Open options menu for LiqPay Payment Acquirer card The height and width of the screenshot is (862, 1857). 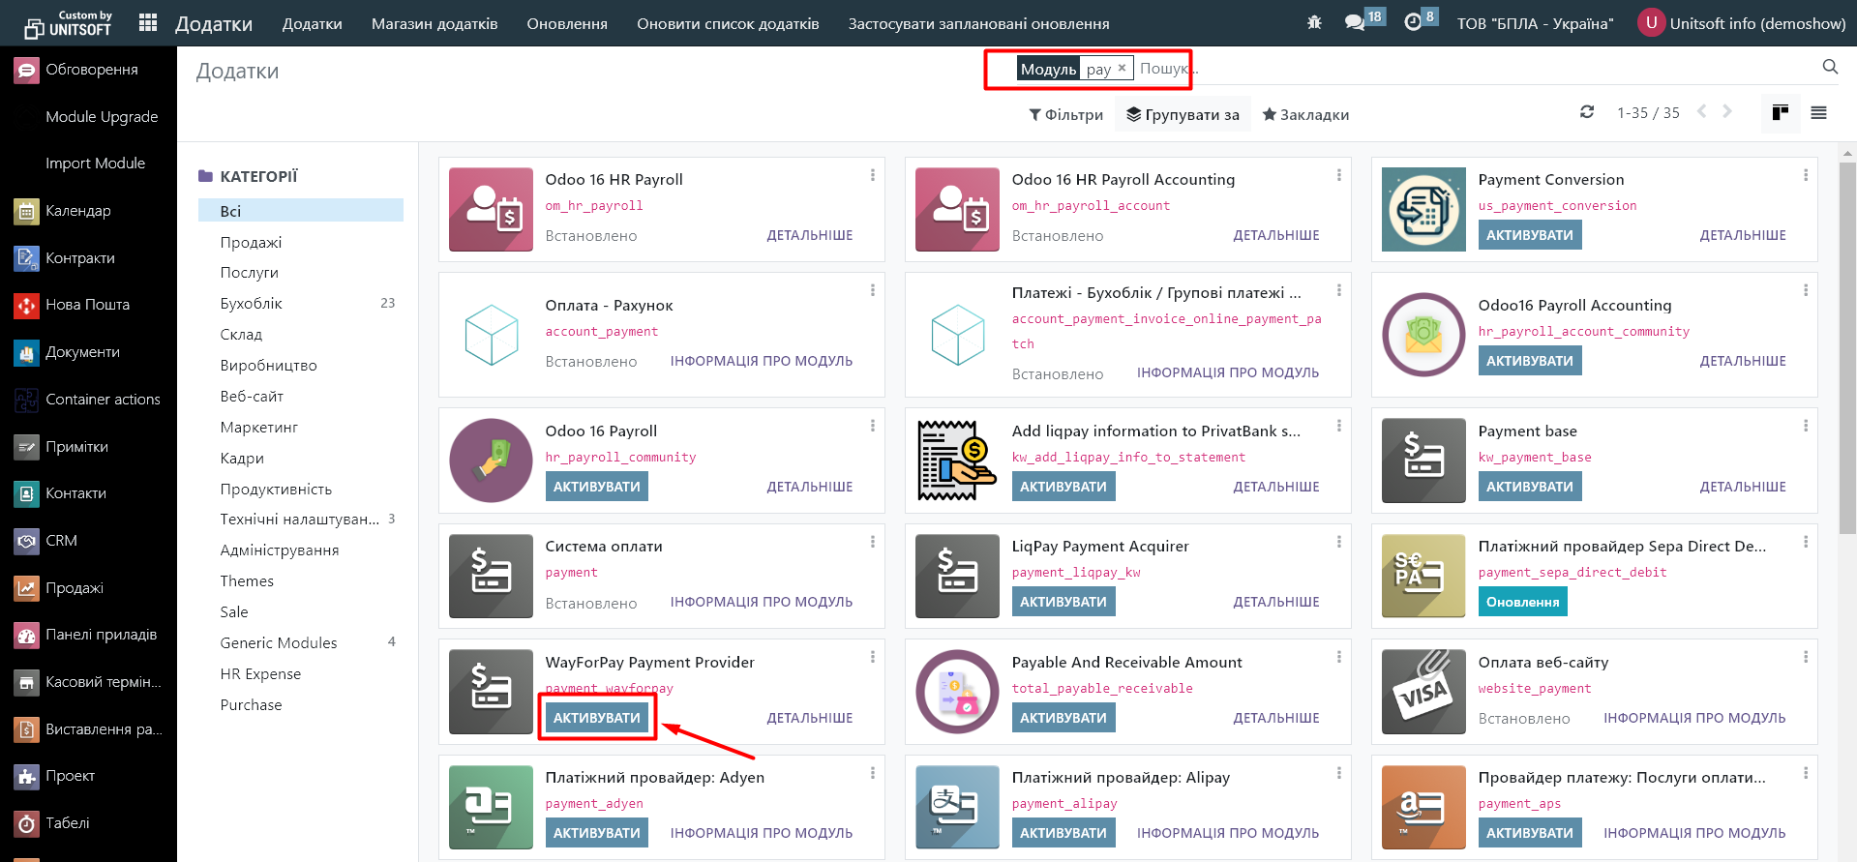click(x=1338, y=542)
